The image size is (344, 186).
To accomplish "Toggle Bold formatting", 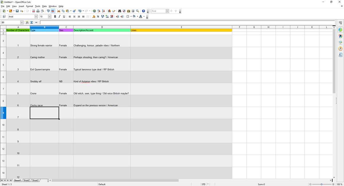I will 55,16.
